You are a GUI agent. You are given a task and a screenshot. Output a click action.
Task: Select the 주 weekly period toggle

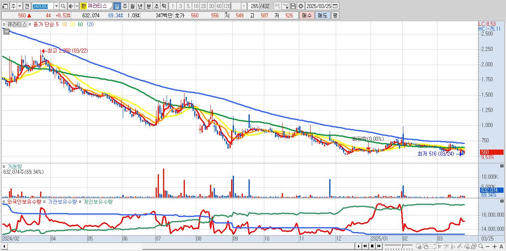click(124, 6)
